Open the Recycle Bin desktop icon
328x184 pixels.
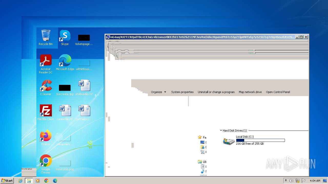point(46,38)
